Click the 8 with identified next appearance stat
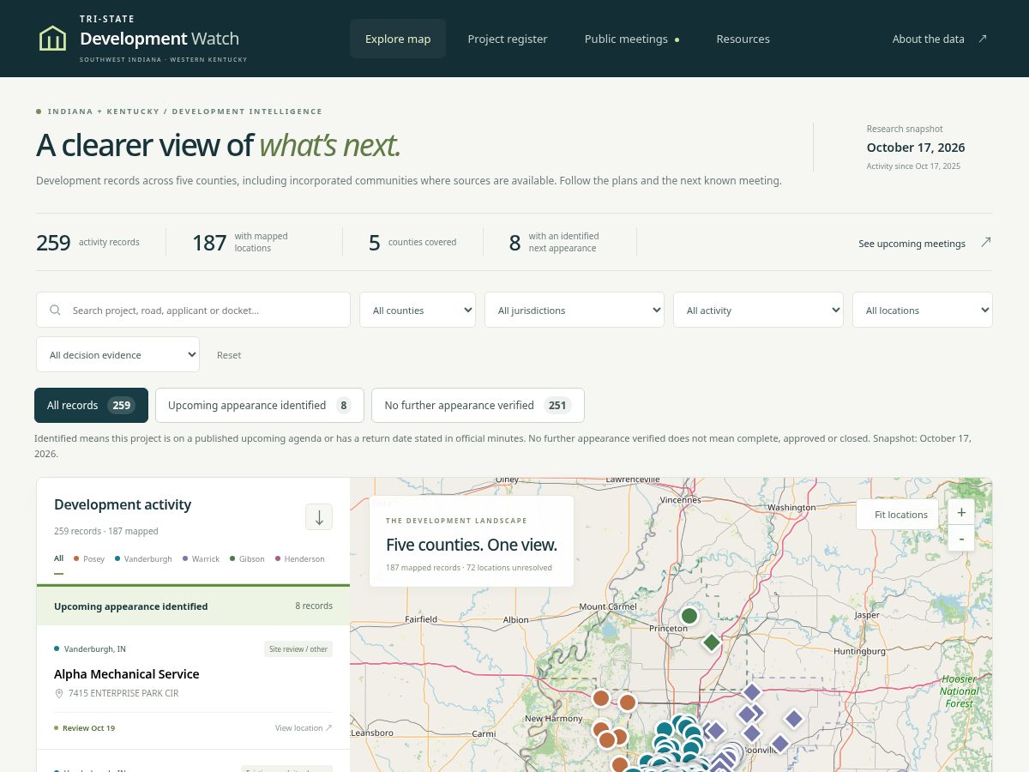The height and width of the screenshot is (772, 1029). pyautogui.click(x=554, y=243)
